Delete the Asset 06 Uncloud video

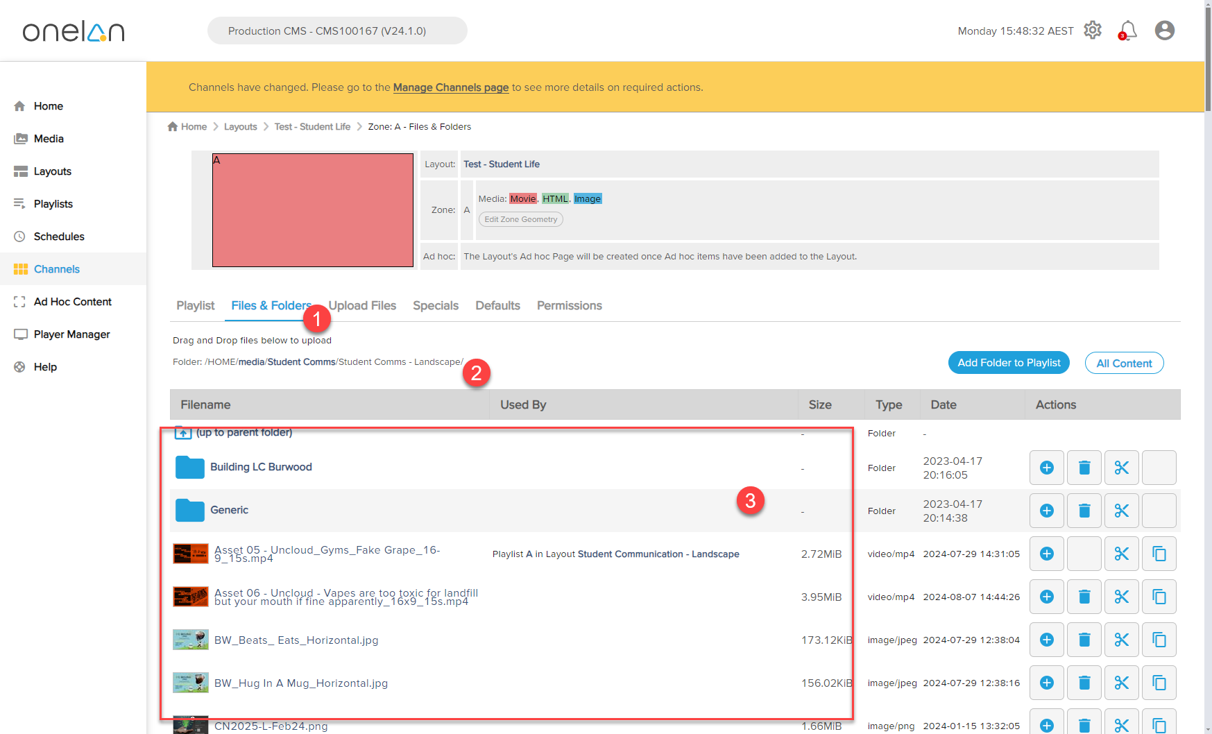tap(1084, 597)
